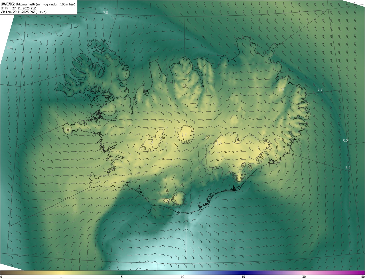
Task: Select the 5 tick on color scale
Action: point(122,277)
